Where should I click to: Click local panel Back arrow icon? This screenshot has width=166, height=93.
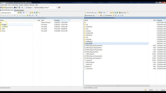24,13
